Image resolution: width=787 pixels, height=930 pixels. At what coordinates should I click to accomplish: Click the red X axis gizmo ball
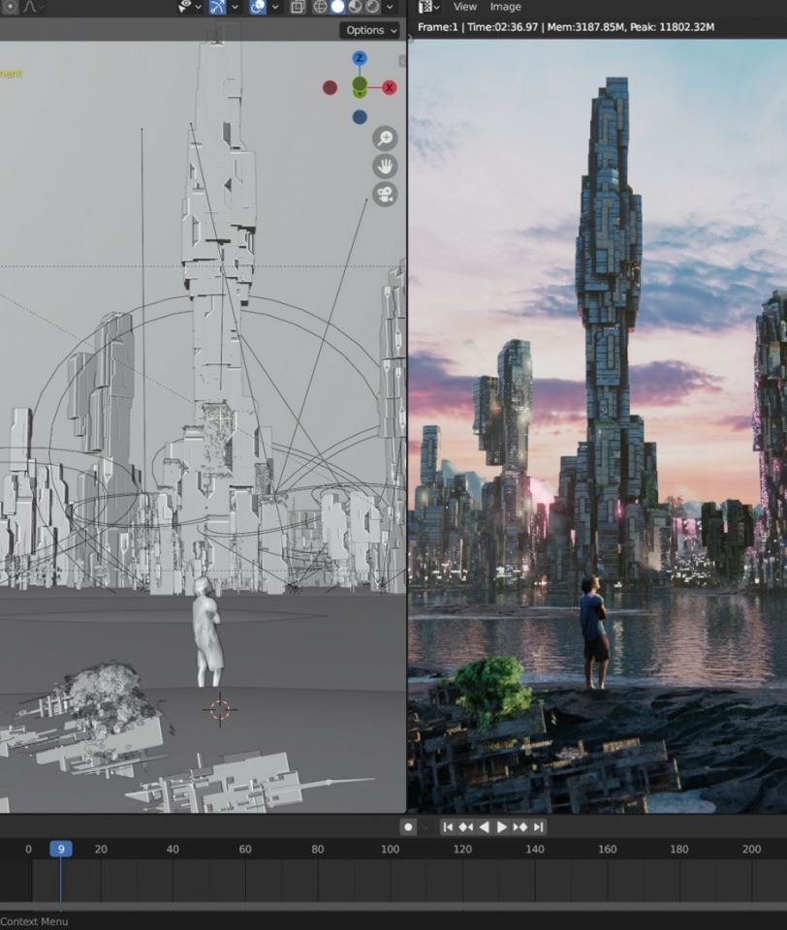pyautogui.click(x=390, y=87)
